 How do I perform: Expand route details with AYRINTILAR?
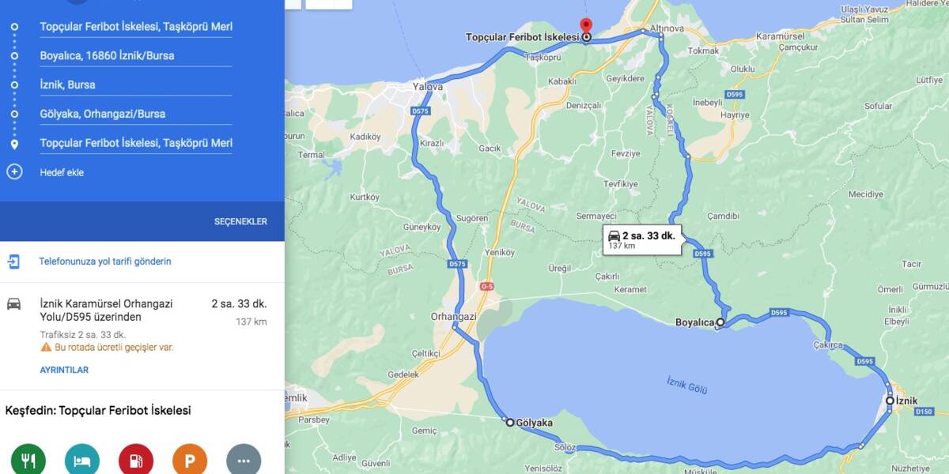click(x=64, y=370)
